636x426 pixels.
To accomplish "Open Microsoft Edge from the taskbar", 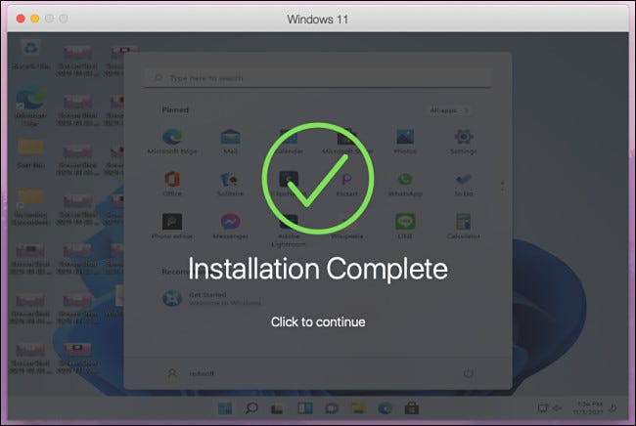I will click(385, 408).
